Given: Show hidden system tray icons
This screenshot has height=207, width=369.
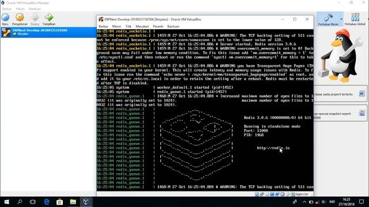Looking at the screenshot, I should tap(304, 202).
